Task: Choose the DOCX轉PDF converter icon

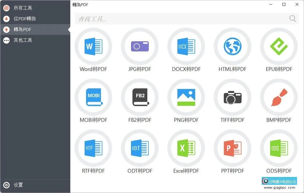Action: click(x=186, y=47)
